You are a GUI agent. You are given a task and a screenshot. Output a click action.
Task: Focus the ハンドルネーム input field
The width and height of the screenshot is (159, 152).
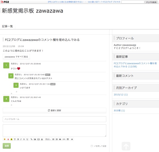[54, 119]
